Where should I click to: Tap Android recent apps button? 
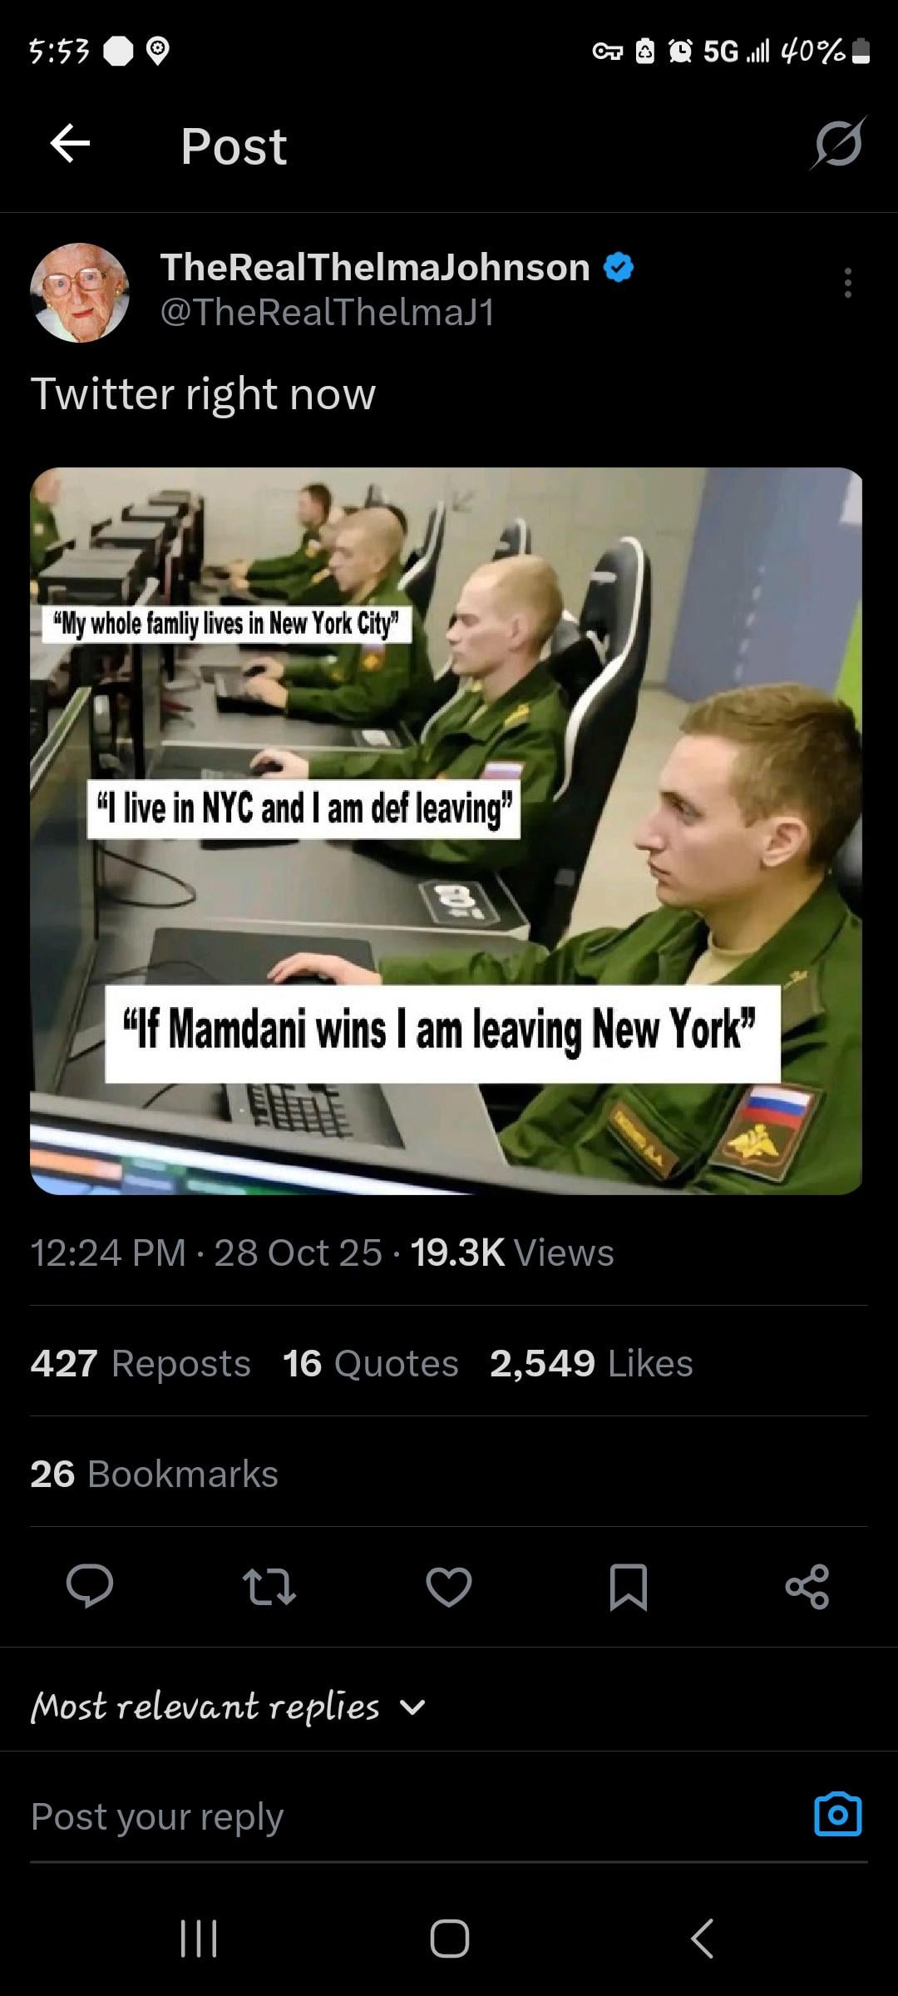tap(200, 1939)
